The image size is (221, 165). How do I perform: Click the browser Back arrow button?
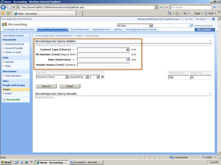[3, 7]
